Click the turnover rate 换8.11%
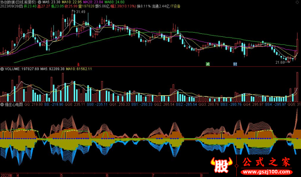301x177 pixels. point(144,6)
